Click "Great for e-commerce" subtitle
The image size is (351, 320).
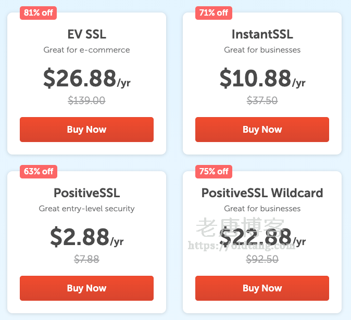(x=86, y=50)
